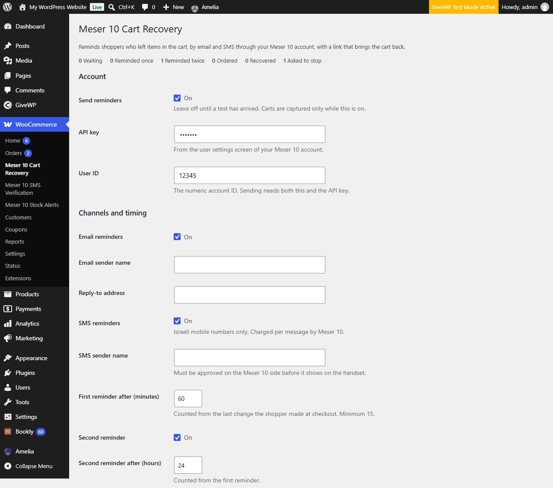Open the comments bubble icon in admin bar
This screenshot has width=553, height=488.
pos(145,7)
